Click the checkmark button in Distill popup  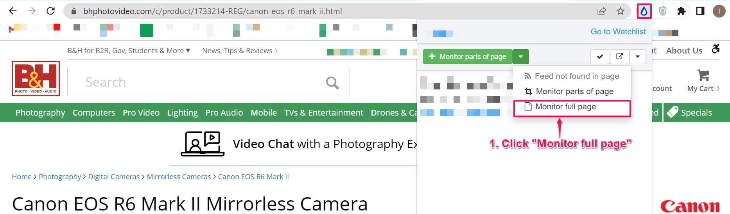600,57
